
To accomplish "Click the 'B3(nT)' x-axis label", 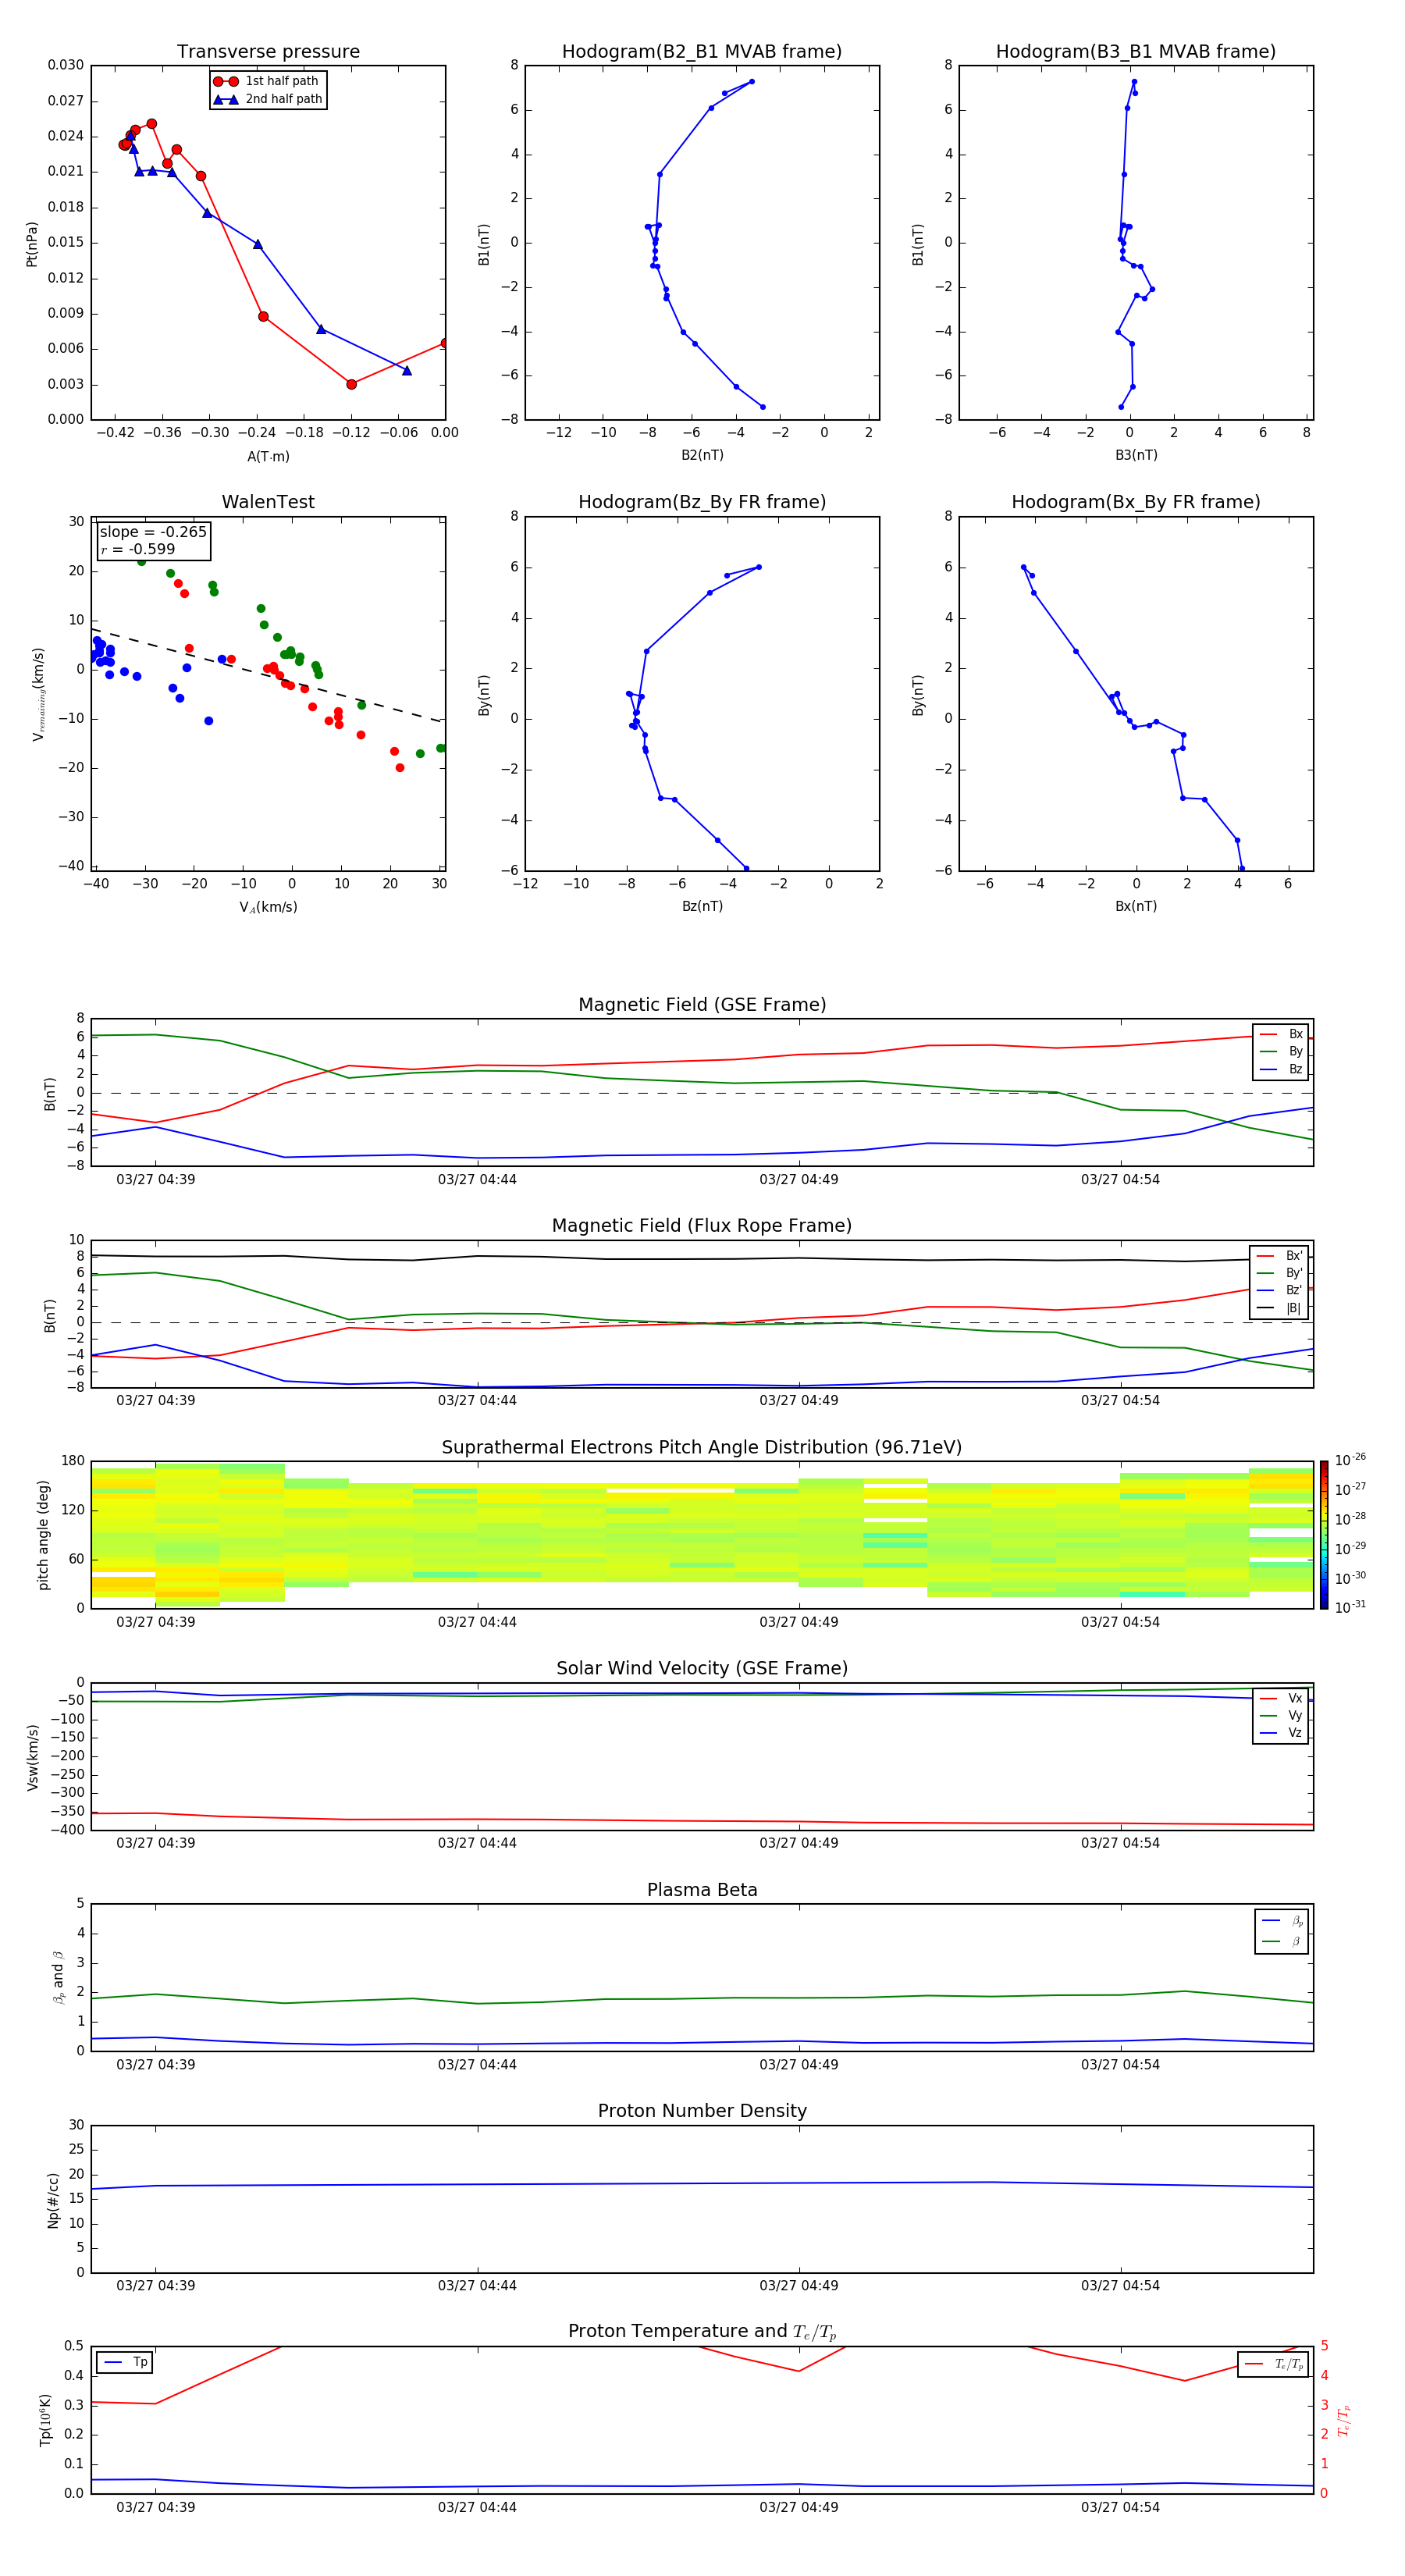I will 1136,455.
